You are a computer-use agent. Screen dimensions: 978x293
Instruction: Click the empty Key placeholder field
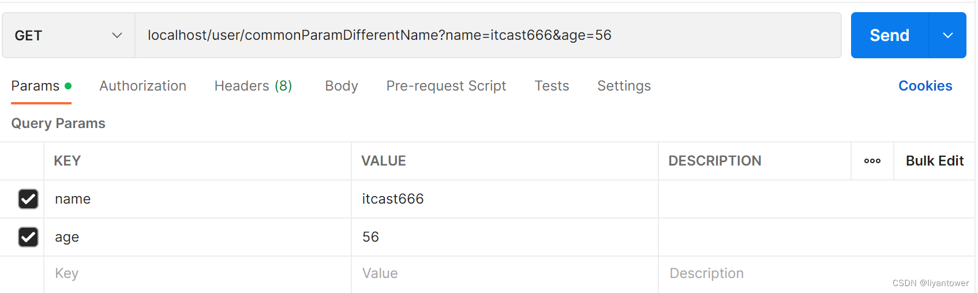click(x=197, y=273)
